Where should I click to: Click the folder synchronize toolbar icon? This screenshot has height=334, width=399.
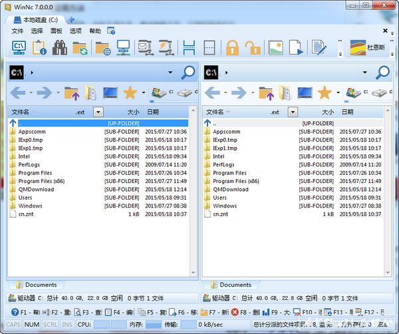pos(80,48)
